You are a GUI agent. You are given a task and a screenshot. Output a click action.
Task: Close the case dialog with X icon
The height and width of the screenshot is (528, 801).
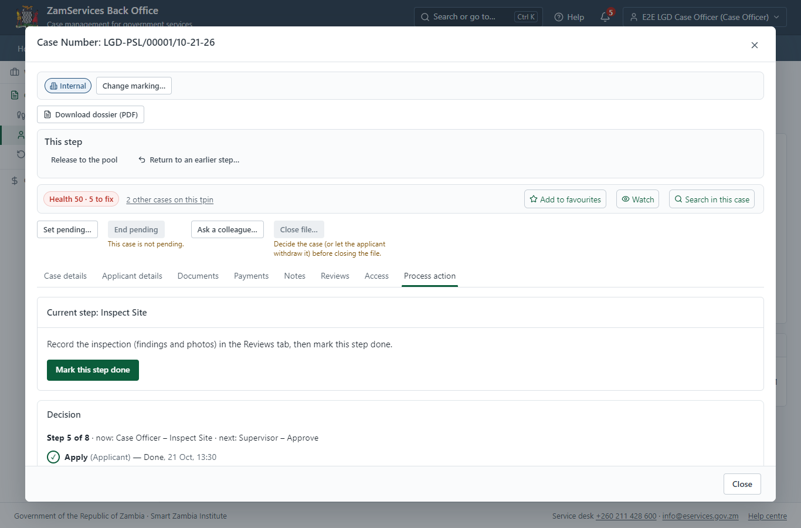[755, 45]
